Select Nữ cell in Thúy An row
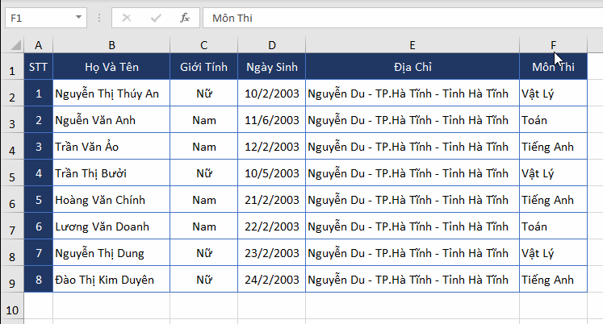This screenshot has width=603, height=324. [203, 93]
